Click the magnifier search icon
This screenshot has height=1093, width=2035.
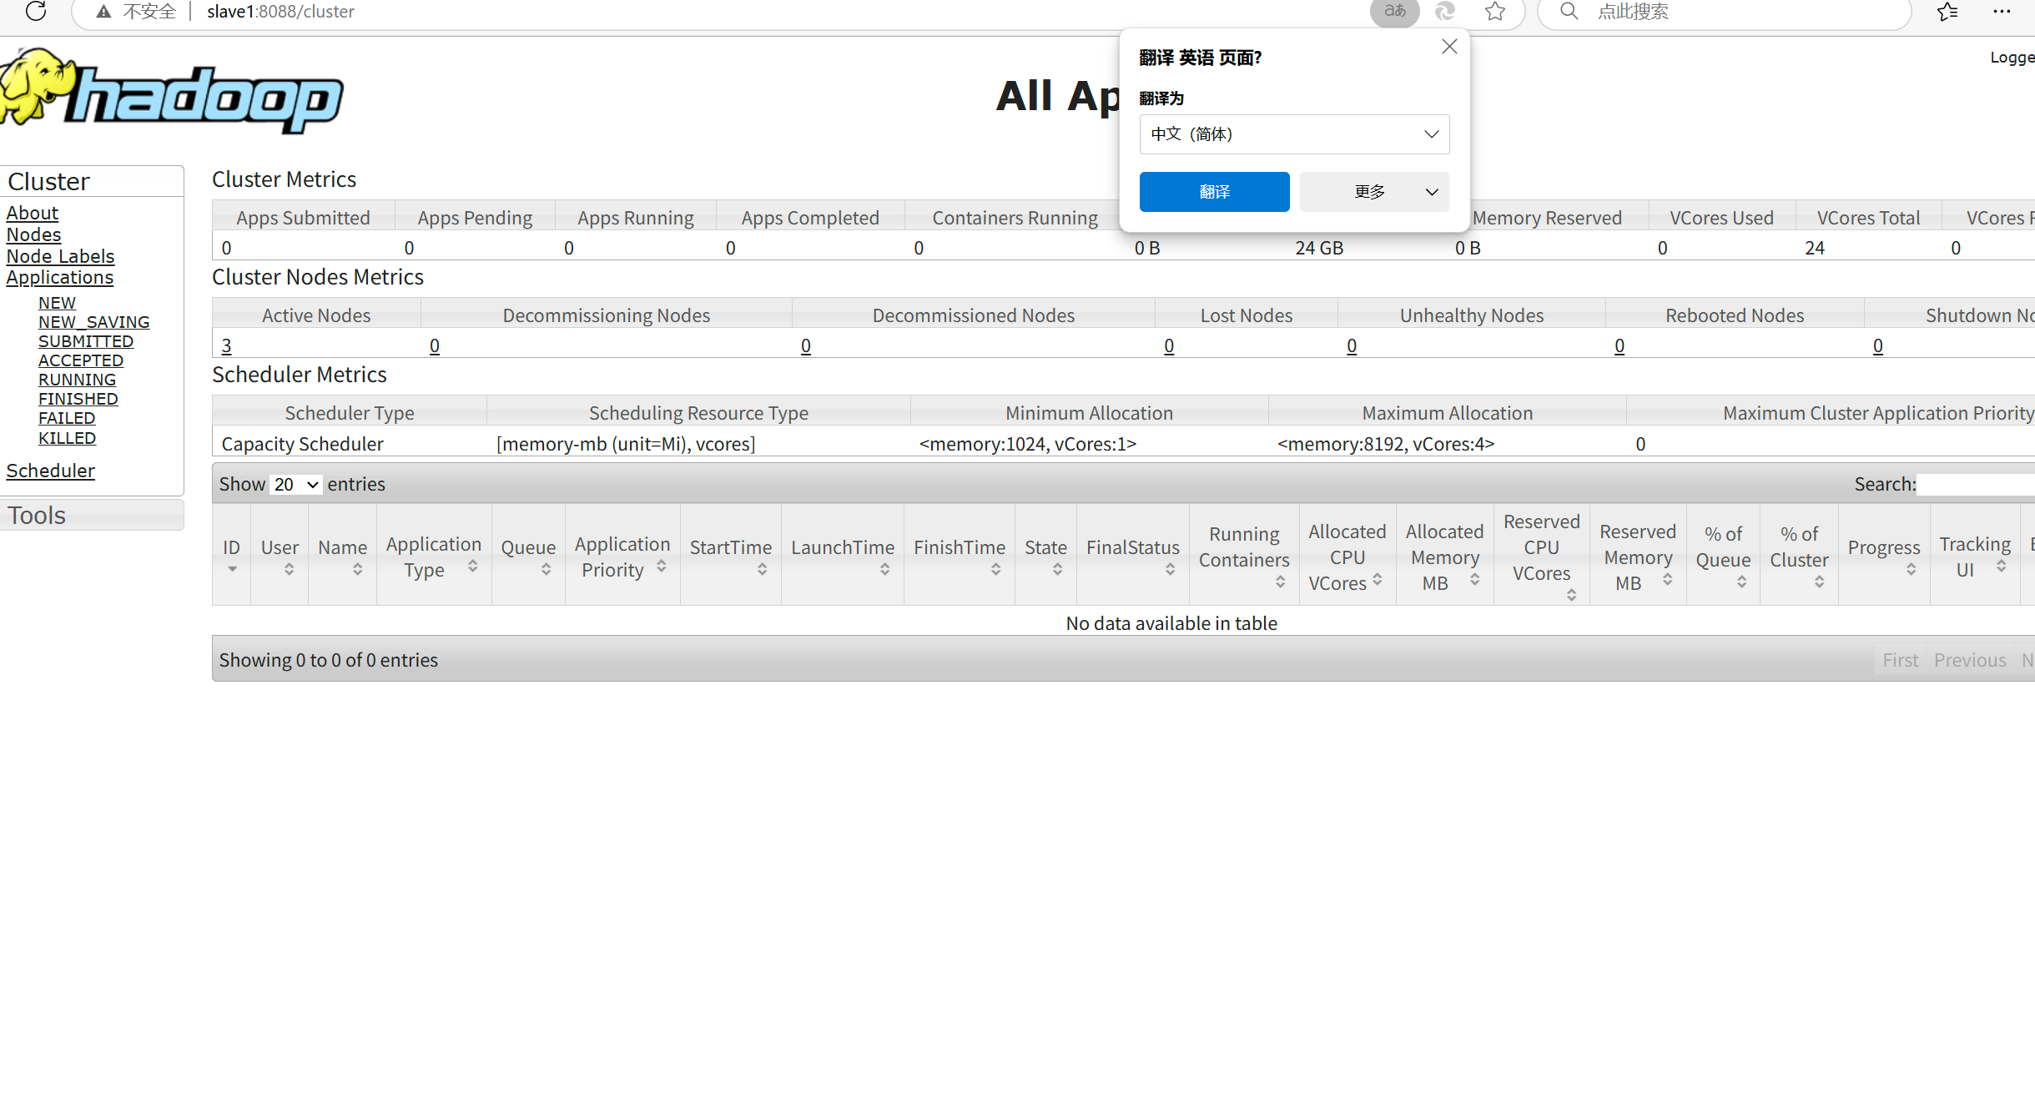(1569, 11)
